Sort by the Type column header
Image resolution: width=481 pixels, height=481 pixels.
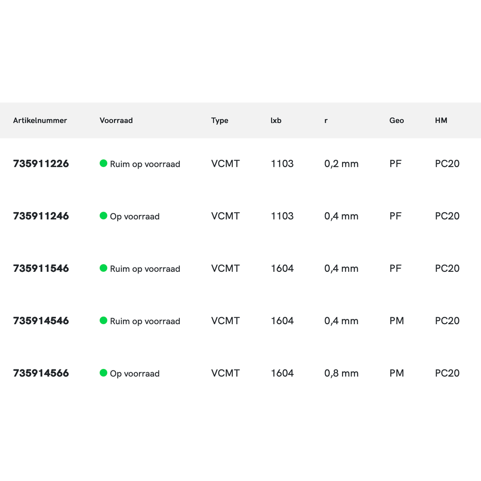(x=219, y=120)
